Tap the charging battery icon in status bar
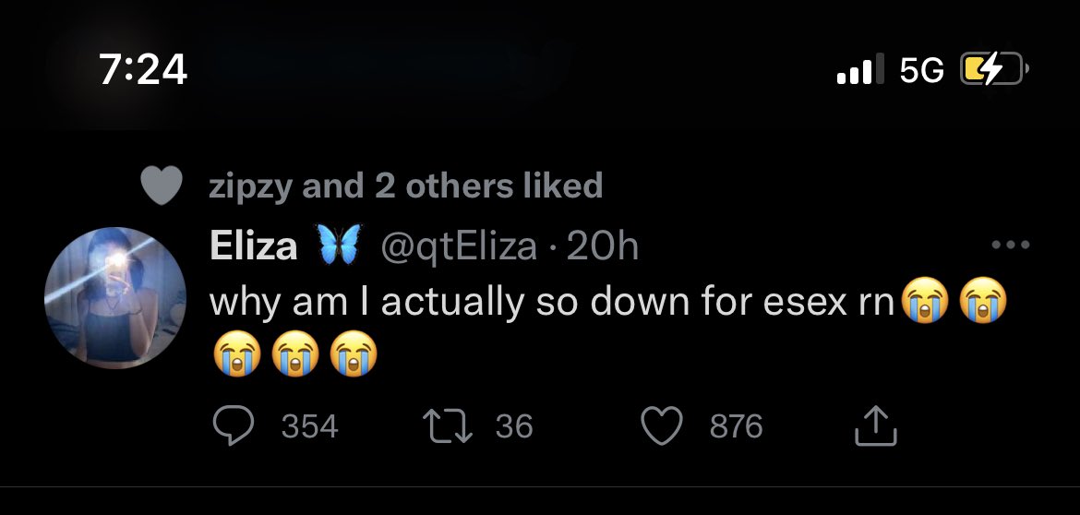The height and width of the screenshot is (515, 1080). 993,70
